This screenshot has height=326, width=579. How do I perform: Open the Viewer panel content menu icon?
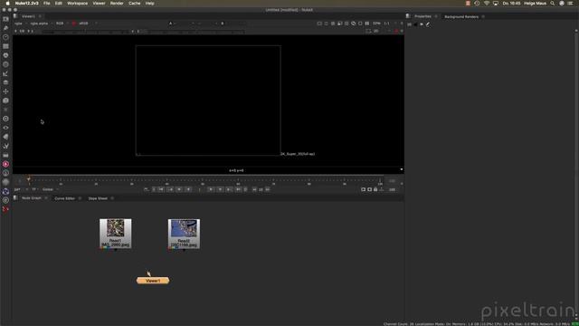(15, 16)
